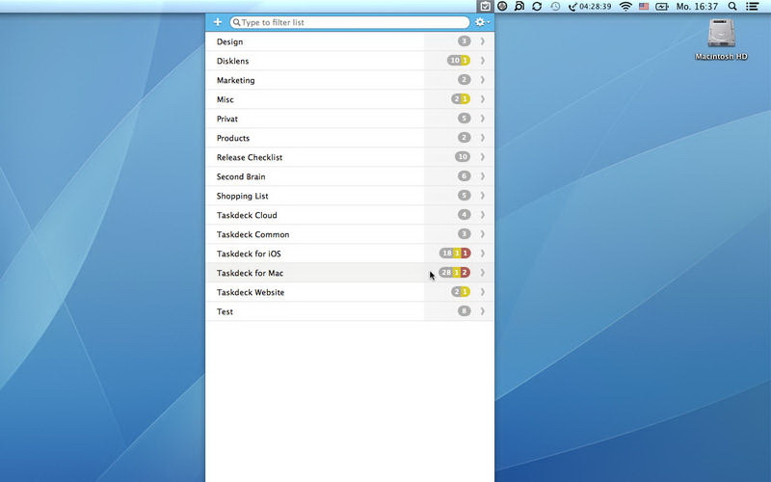Expand the Taskdeck for Mac chevron
771x482 pixels.
point(483,273)
